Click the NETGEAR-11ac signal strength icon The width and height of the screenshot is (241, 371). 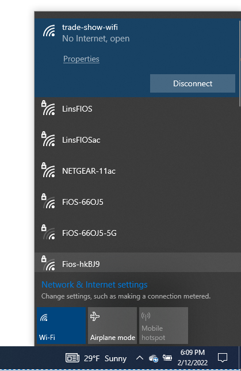48,170
